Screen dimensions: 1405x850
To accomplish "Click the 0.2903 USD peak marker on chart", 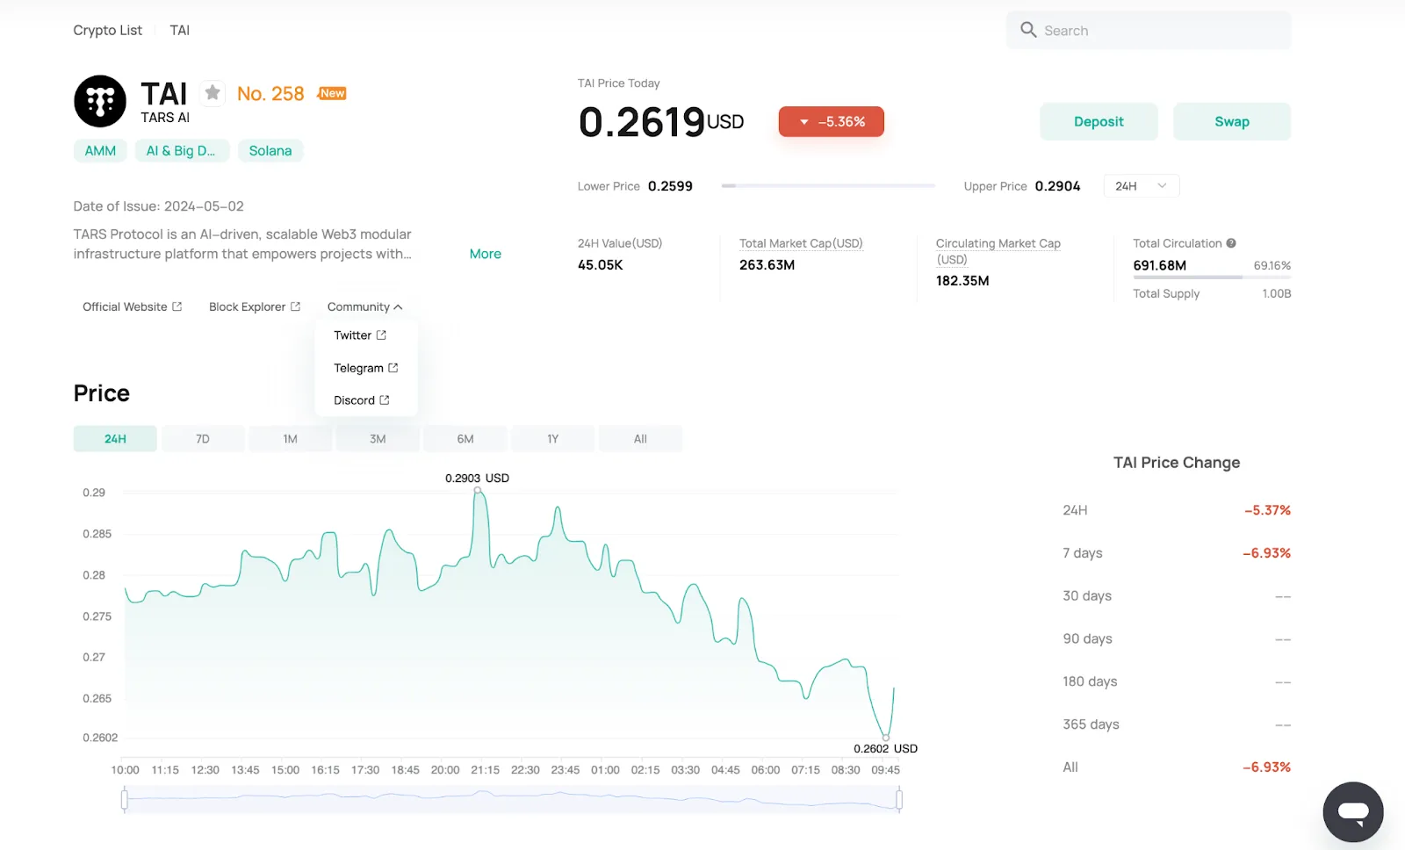I will 478,491.
